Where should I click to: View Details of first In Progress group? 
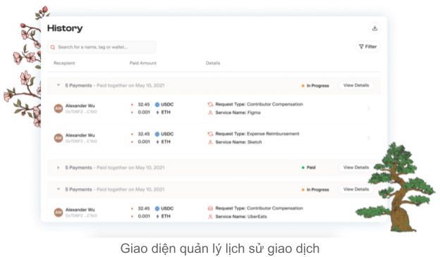tap(356, 85)
